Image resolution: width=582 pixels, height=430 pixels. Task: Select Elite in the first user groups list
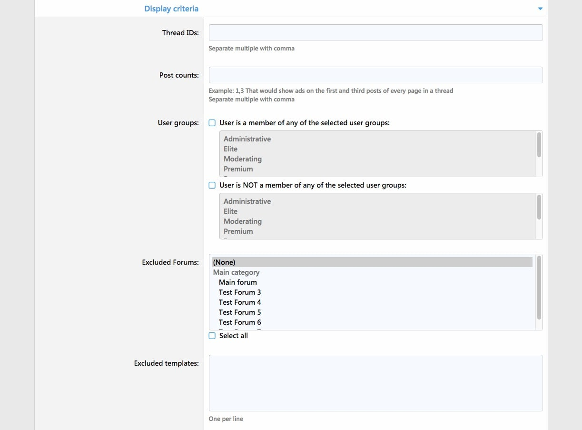(230, 149)
